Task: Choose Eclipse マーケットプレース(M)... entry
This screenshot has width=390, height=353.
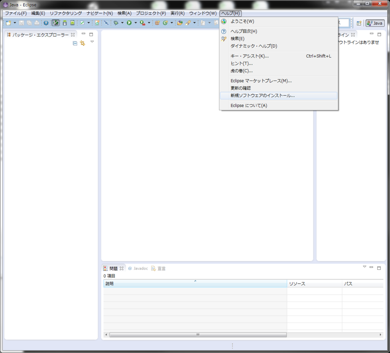Action: (278, 81)
